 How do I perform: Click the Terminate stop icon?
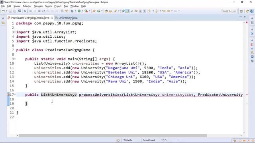[39, 11]
